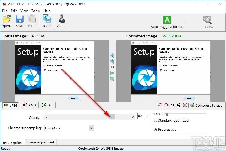Screen dimensions: 226x151
Task: Open the Image adjustments tab
Action: pos(41,142)
